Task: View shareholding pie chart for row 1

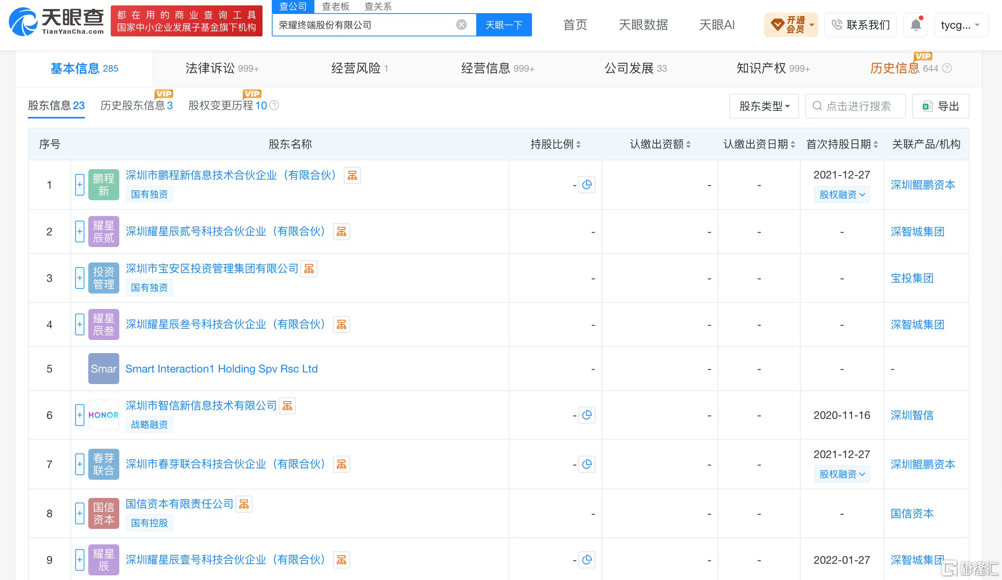Action: point(587,185)
